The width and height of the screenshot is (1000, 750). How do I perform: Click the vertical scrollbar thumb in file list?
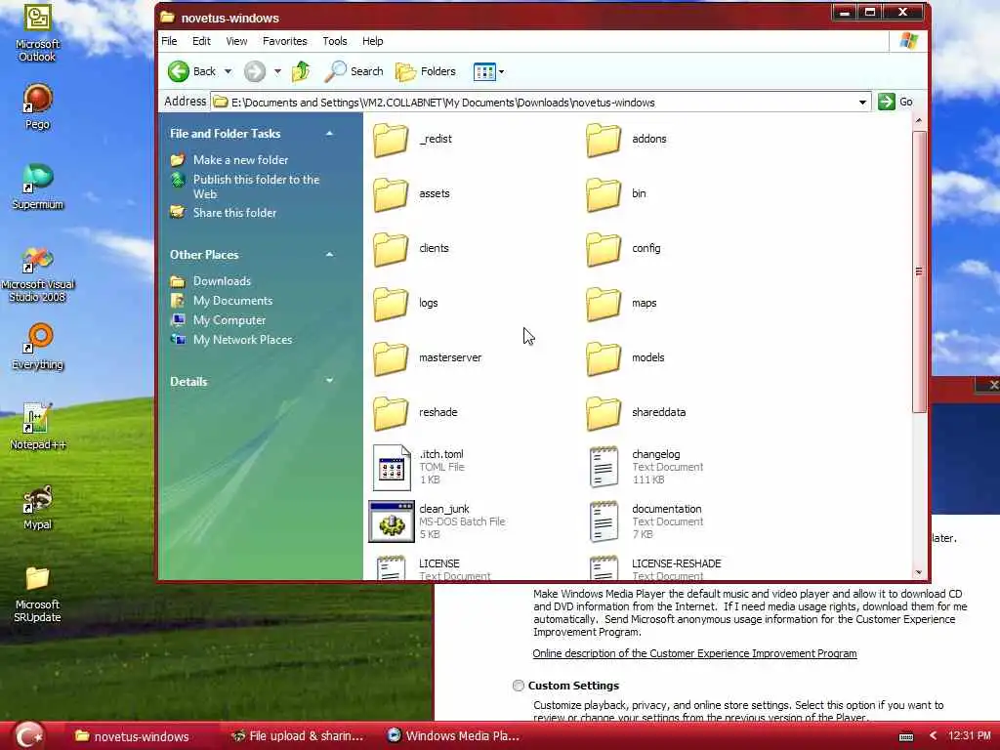(919, 271)
